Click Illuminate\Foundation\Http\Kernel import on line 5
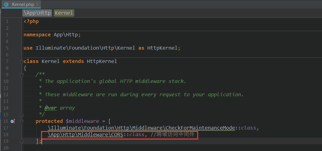Viewport: 322px width, 151px height. 85,48
